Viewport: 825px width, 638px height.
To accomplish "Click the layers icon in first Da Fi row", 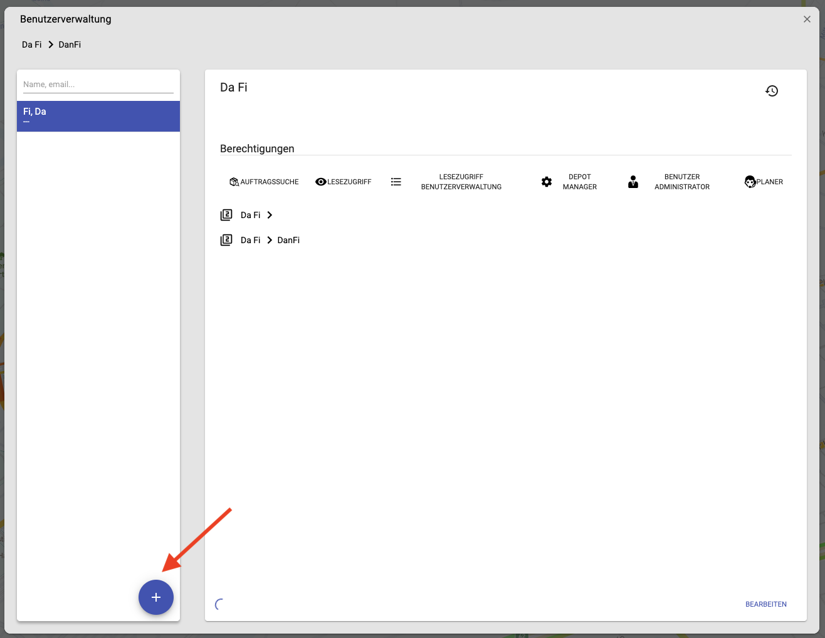I will point(226,215).
